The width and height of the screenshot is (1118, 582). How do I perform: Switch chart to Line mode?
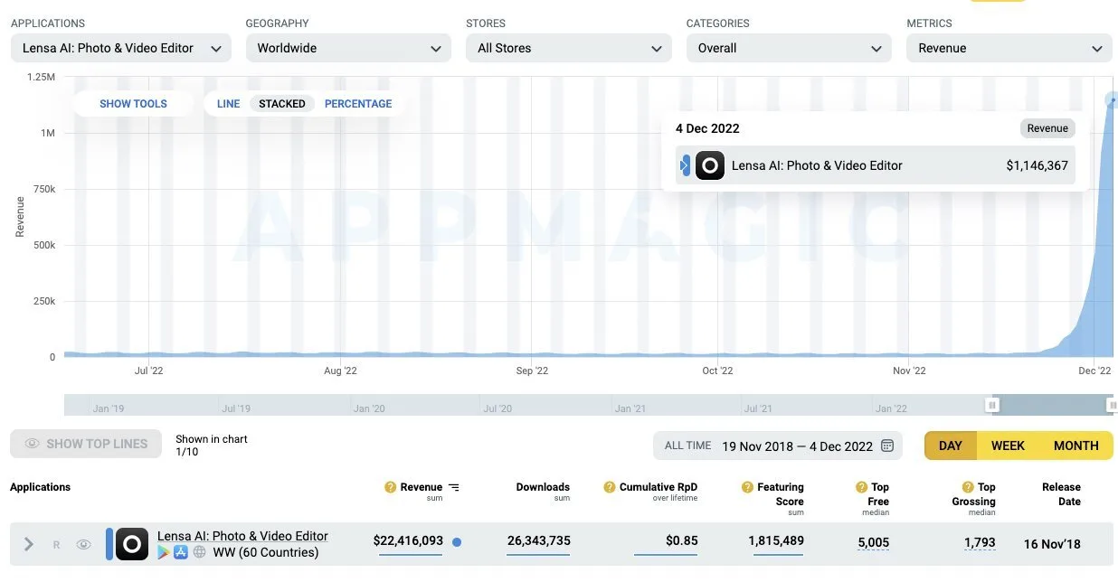[229, 104]
